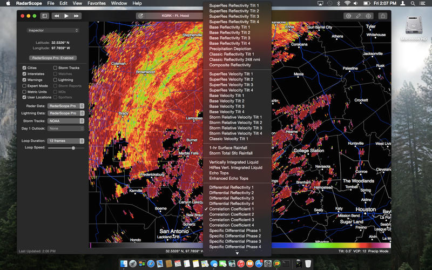
Task: Enable the Lightning checkbox
Action: 55,80
